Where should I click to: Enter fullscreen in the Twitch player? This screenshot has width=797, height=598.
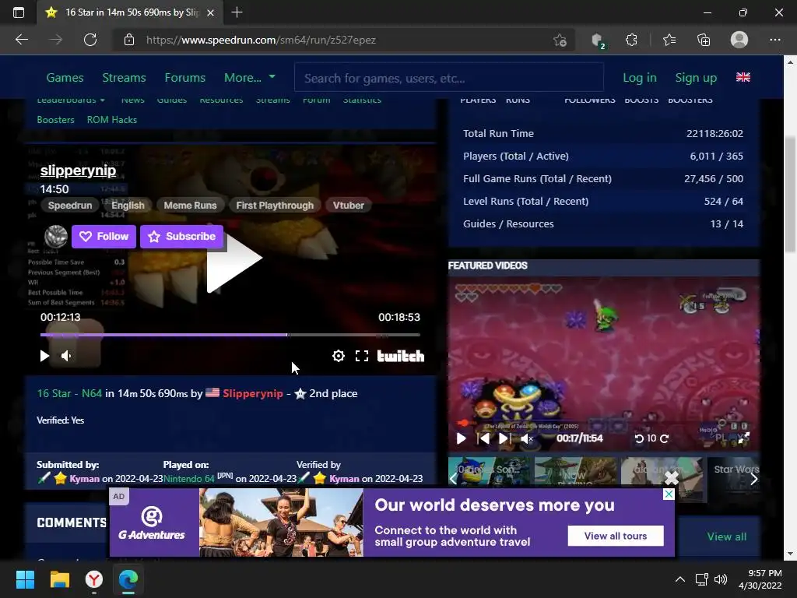pyautogui.click(x=362, y=356)
